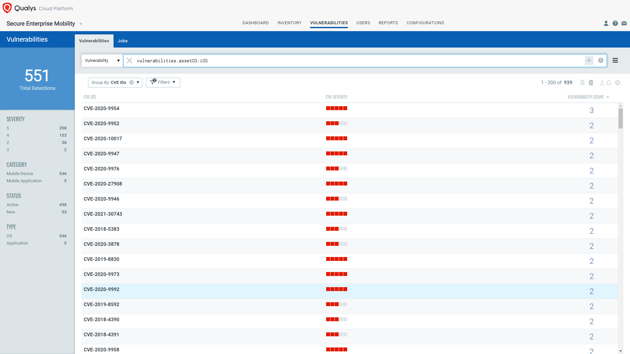Open count for CVE-2020-9952

pos(591,126)
